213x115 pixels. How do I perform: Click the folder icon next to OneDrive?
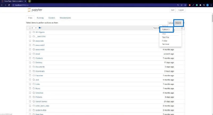34,93
